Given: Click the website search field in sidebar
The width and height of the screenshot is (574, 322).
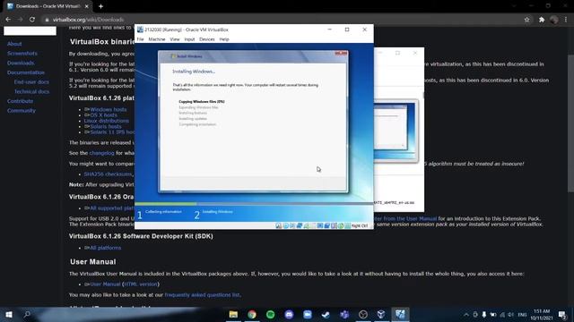Looking at the screenshot, I should point(30,31).
